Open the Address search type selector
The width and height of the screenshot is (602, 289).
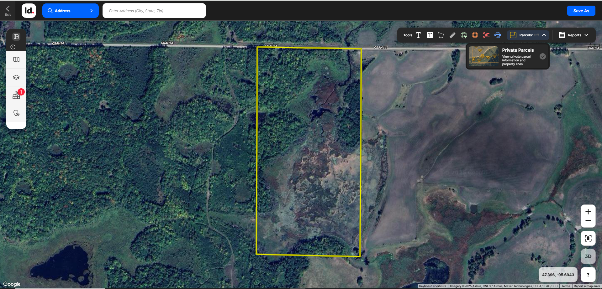point(71,11)
